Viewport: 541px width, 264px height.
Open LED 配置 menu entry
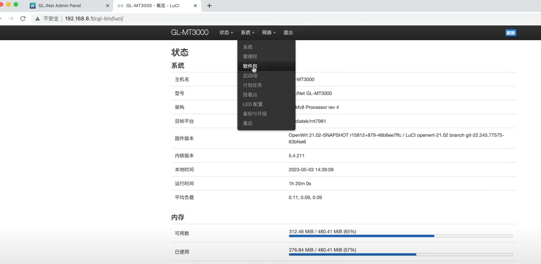266,104
